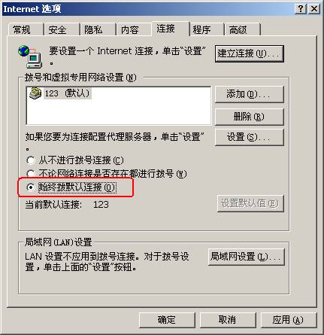Click 删除 to remove connection
The height and width of the screenshot is (335, 324).
click(250, 117)
